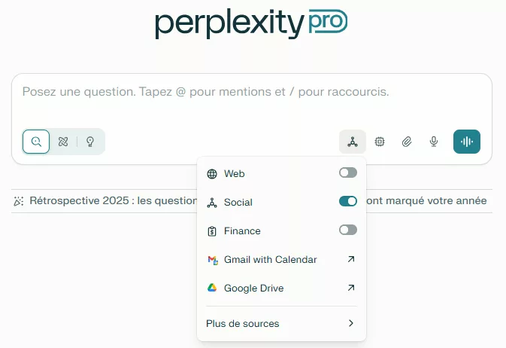Attach a file with the paperclip icon

[x=407, y=142]
